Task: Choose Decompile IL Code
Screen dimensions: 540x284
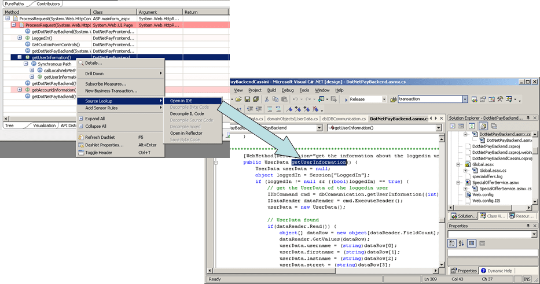Action: (x=187, y=113)
